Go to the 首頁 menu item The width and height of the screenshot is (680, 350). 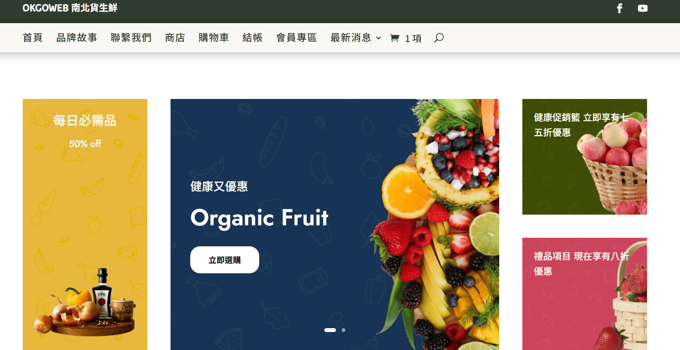click(x=33, y=38)
